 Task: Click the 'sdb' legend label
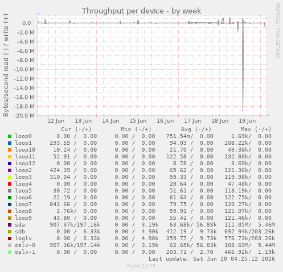pyautogui.click(x=20, y=232)
